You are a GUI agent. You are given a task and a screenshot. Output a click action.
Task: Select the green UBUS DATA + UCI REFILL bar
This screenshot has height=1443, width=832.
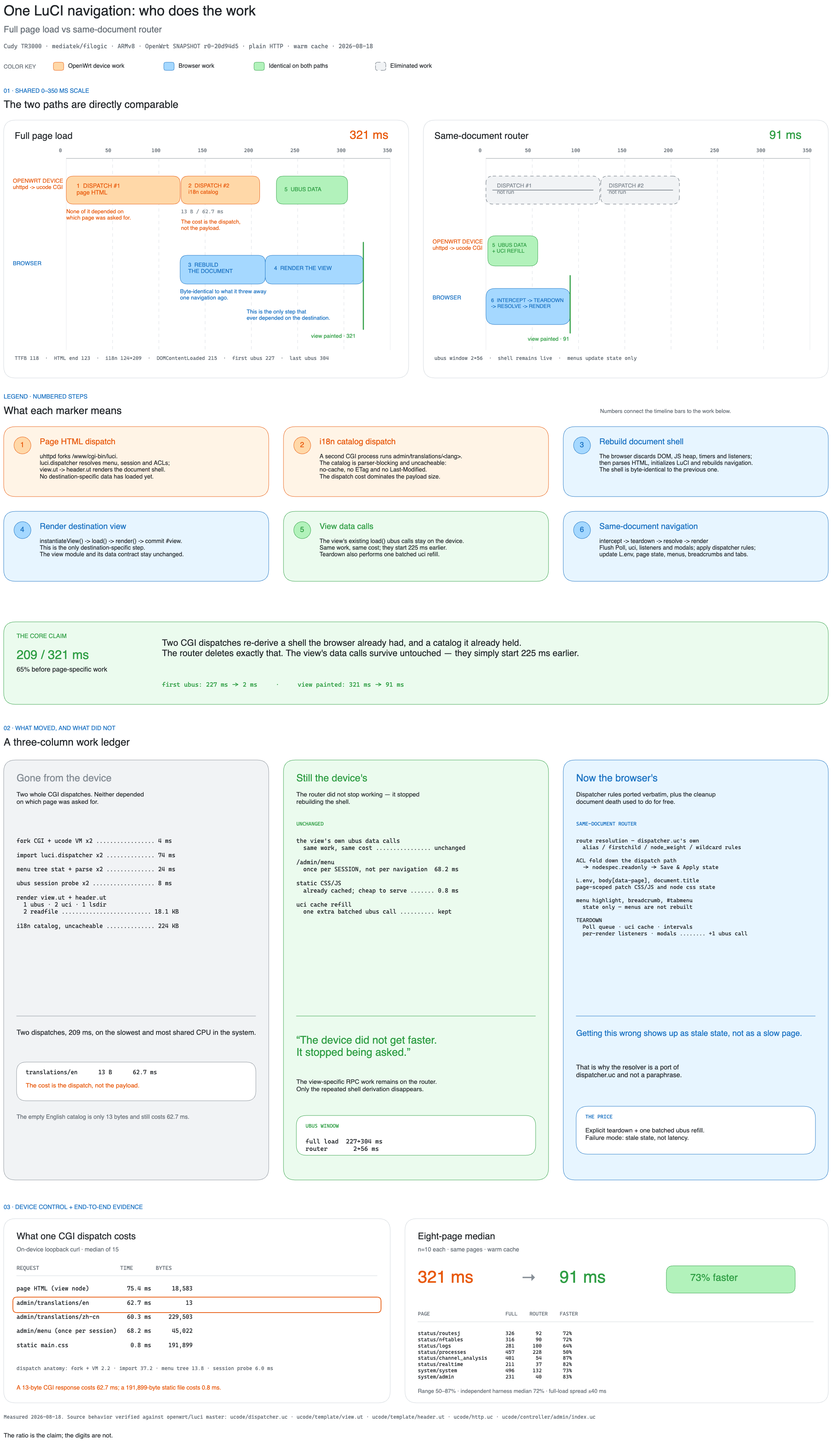pos(512,251)
